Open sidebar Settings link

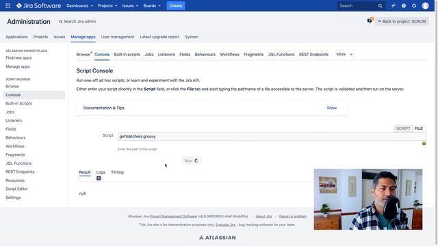(x=13, y=197)
